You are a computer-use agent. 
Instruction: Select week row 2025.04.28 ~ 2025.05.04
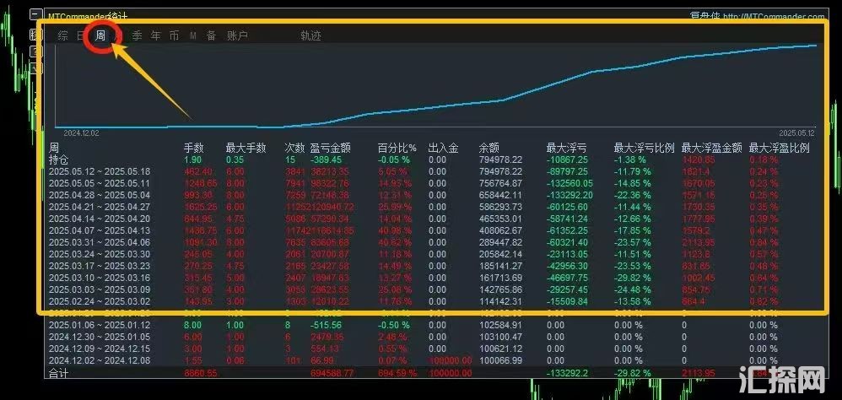[x=100, y=196]
